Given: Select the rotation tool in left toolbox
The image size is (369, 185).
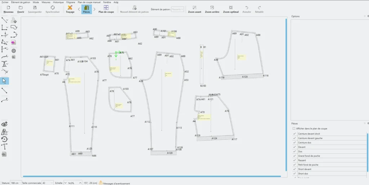Looking at the screenshot, I should click(x=5, y=139).
